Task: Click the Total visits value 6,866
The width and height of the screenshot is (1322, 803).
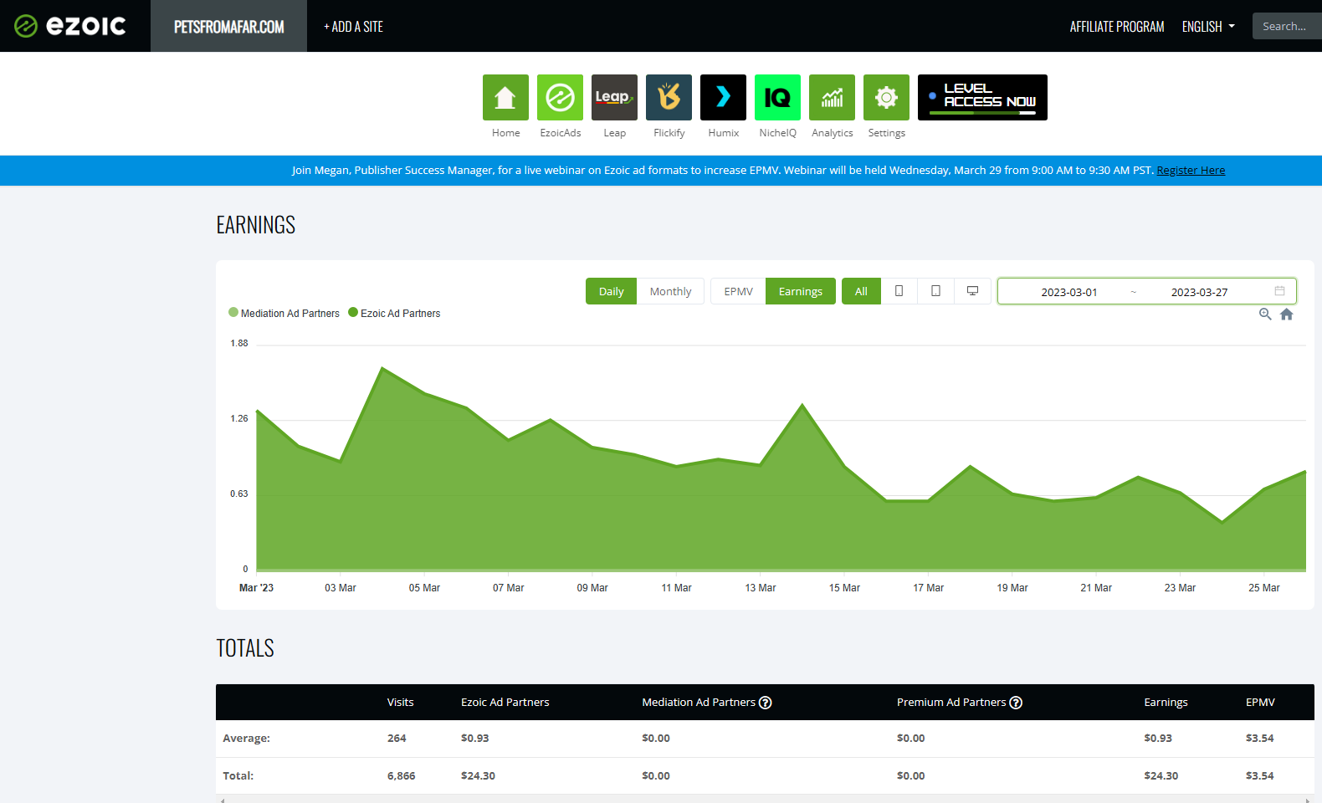Action: point(401,776)
